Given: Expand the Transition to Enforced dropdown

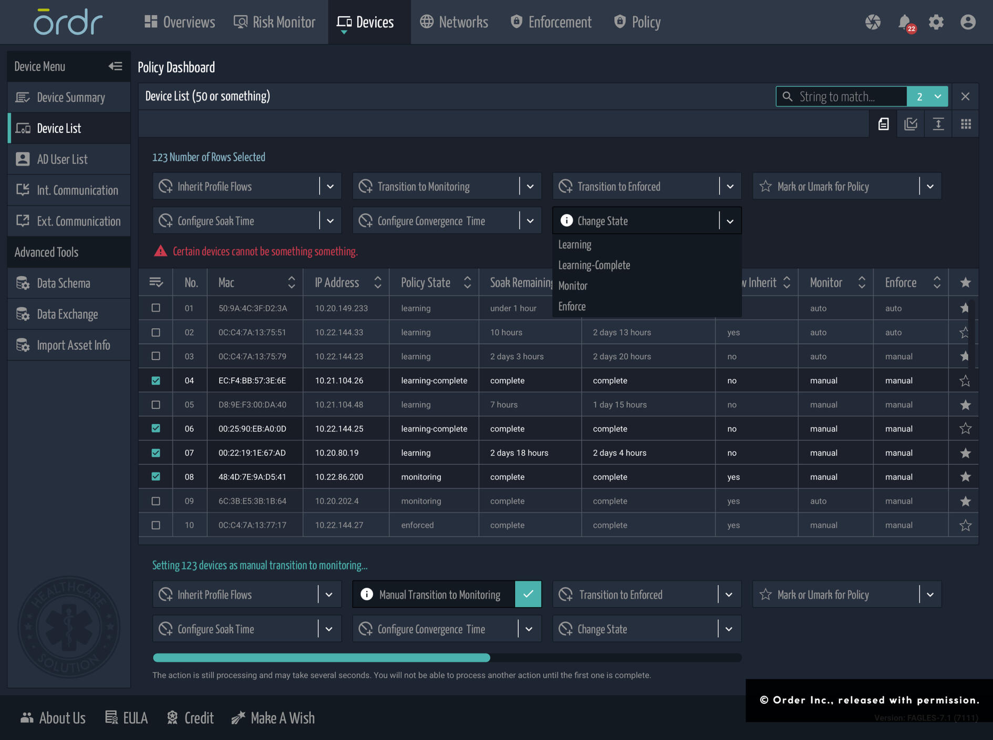Looking at the screenshot, I should [730, 186].
